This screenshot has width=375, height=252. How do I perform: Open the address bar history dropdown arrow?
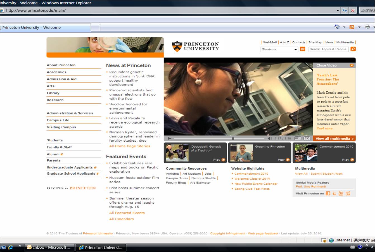338,11
